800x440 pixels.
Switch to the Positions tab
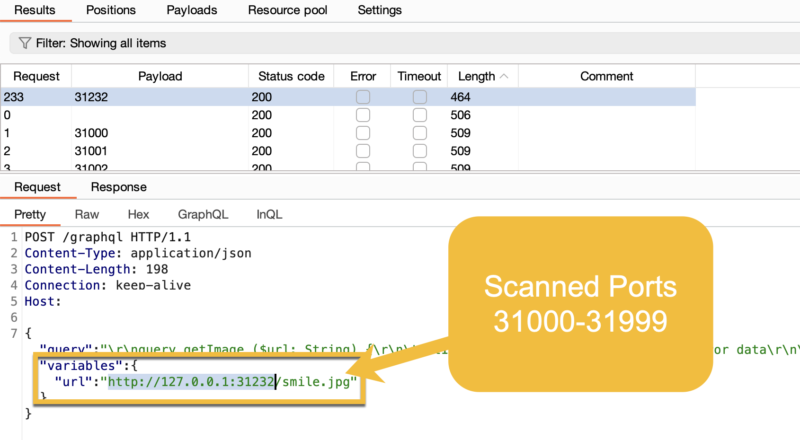coord(111,10)
